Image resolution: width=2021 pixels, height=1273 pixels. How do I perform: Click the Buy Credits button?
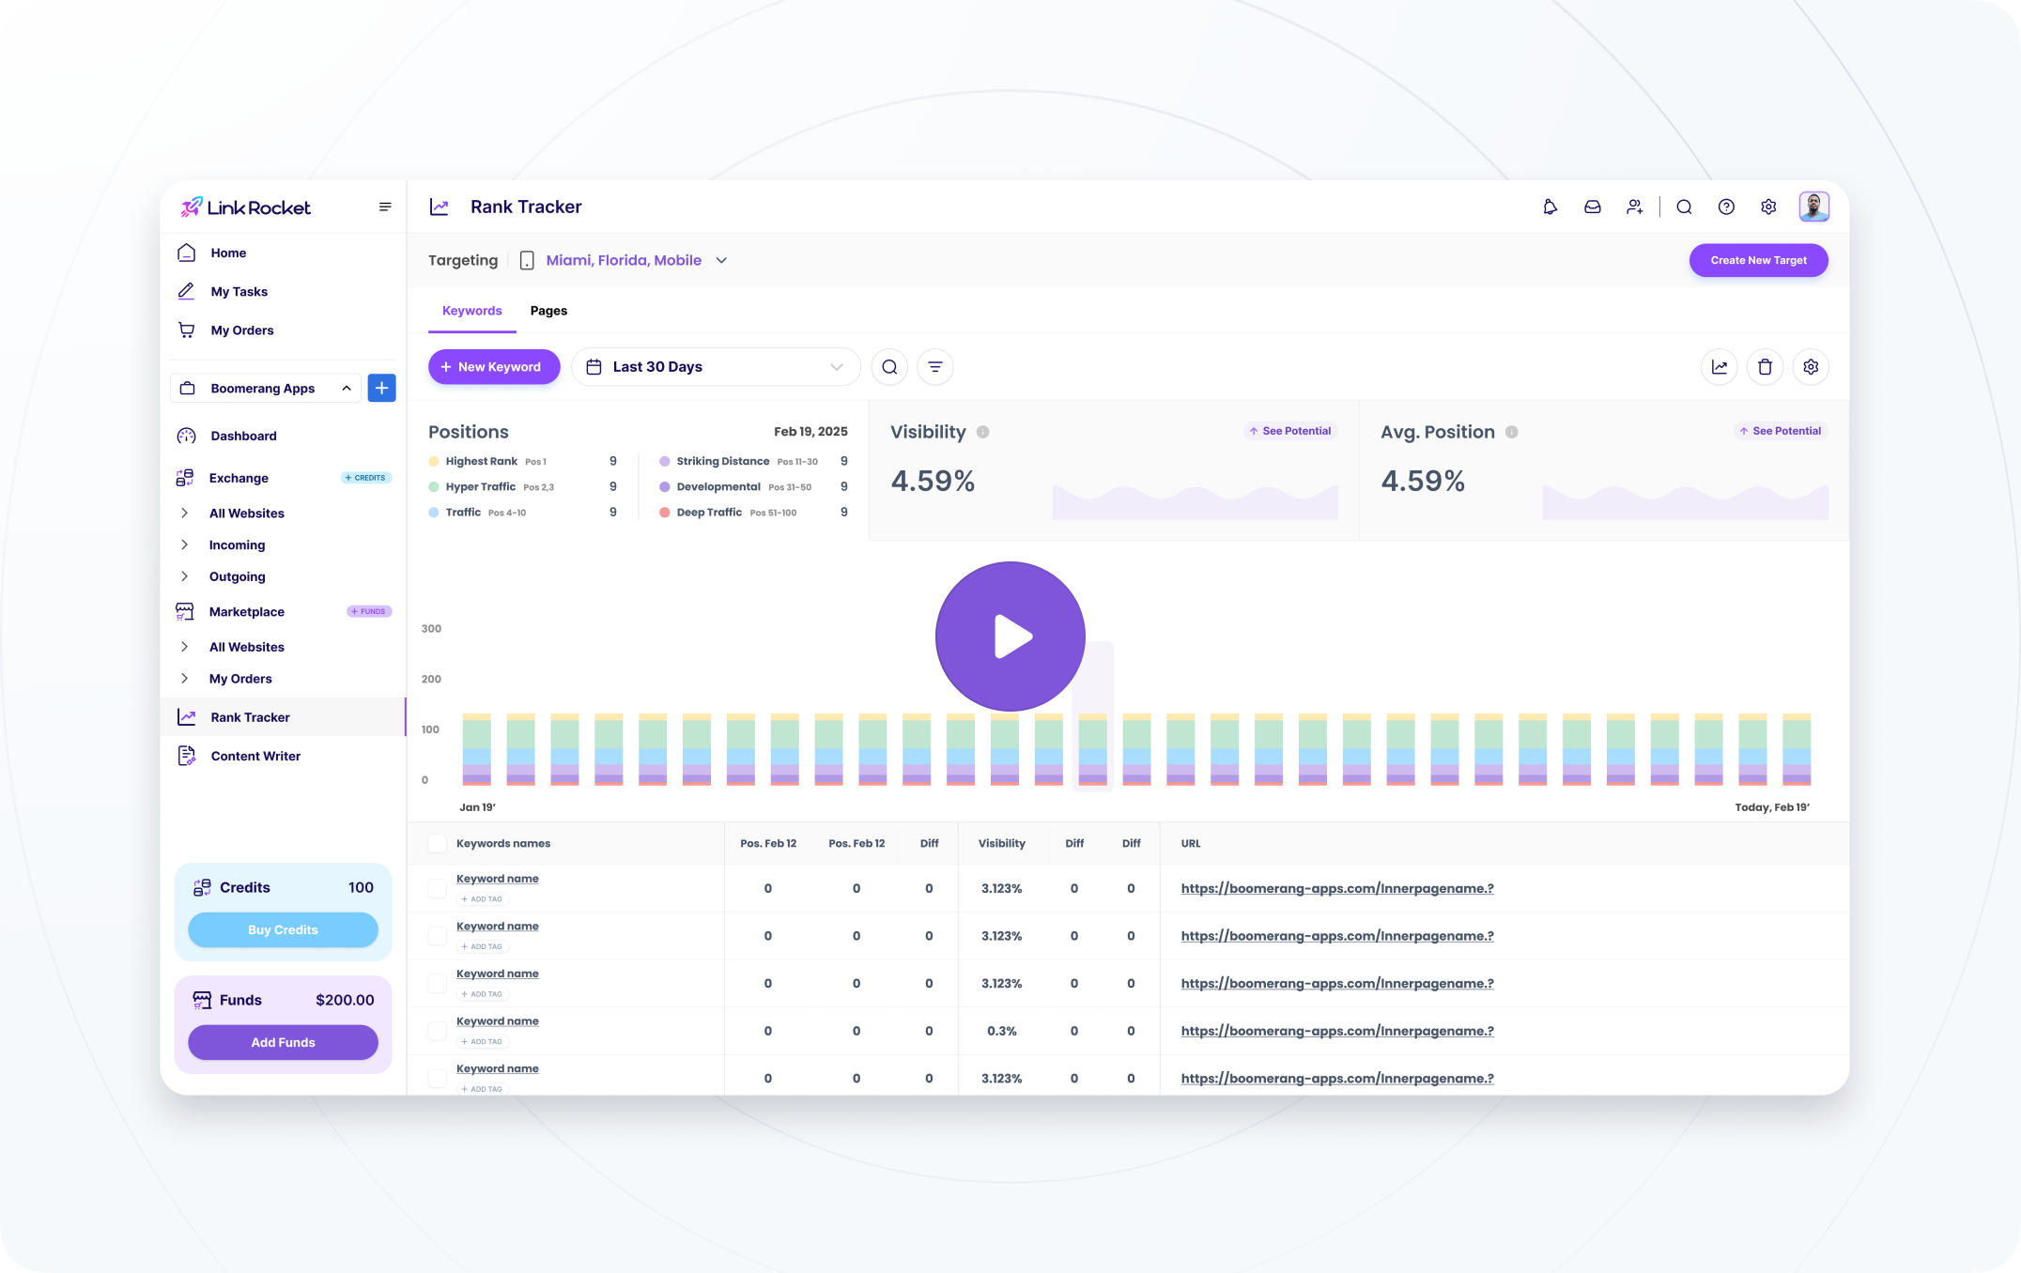[283, 929]
